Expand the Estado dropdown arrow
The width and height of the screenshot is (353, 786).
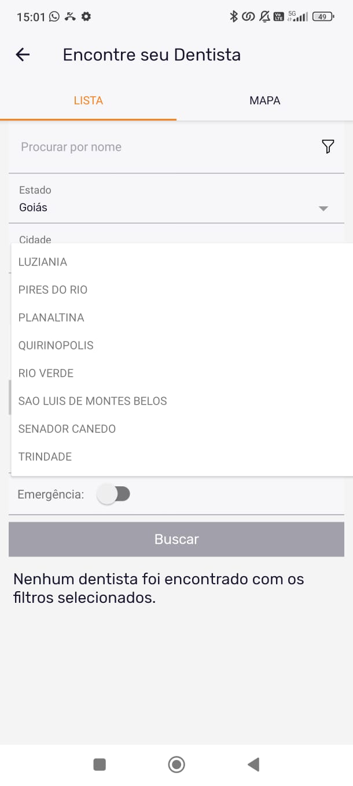tap(323, 208)
